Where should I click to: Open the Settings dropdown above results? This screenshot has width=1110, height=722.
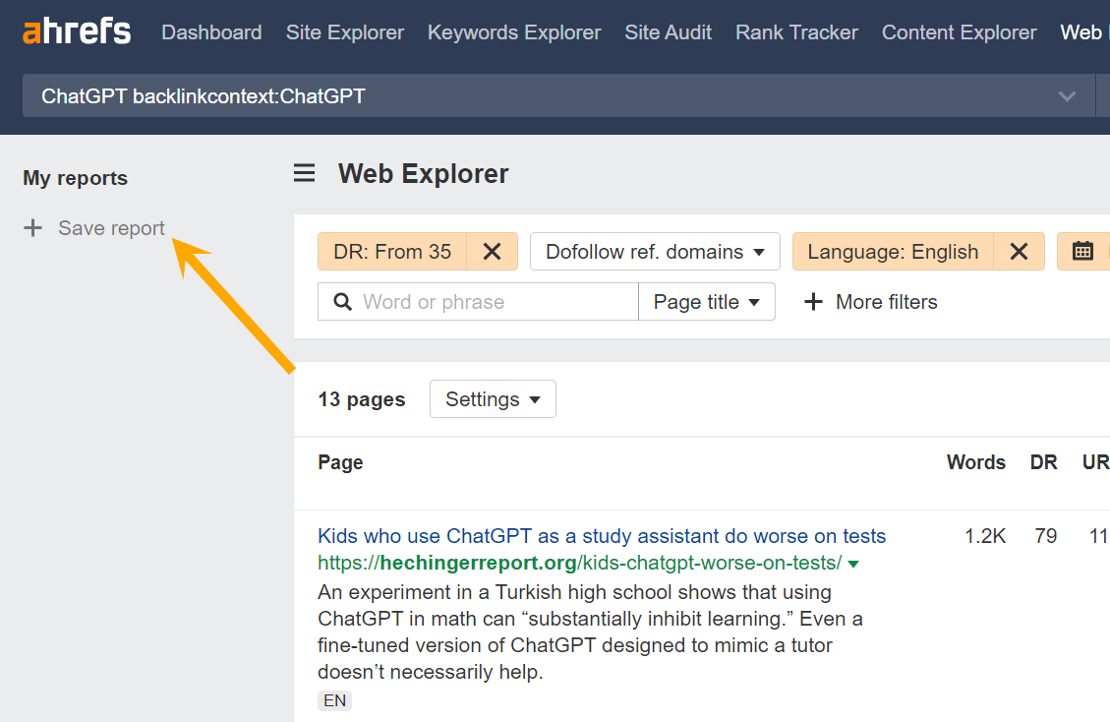[493, 398]
